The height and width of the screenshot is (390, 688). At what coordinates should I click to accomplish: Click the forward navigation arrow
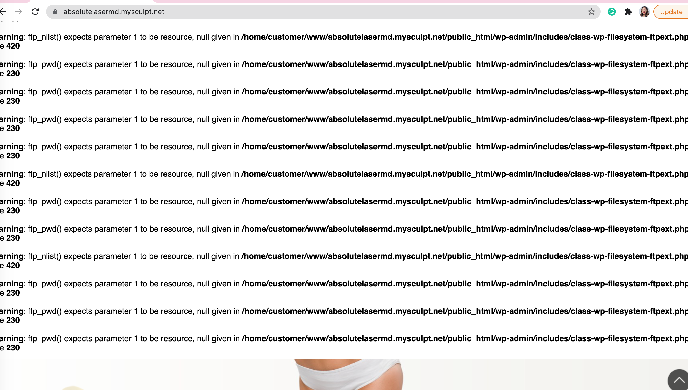pos(19,11)
